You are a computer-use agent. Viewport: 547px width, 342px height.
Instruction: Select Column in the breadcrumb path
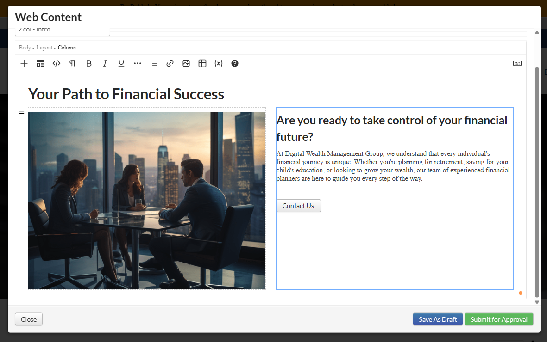point(67,48)
